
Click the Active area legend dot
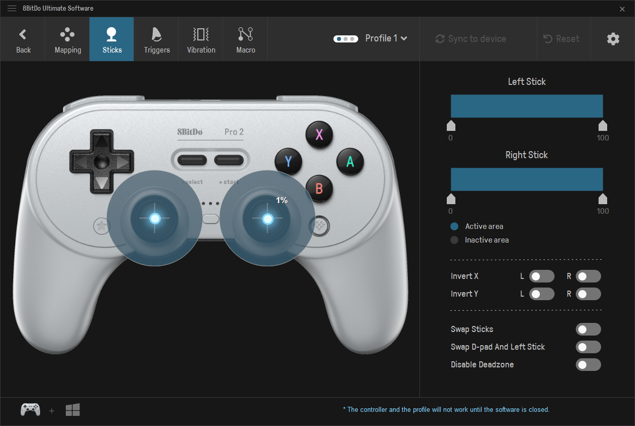pos(454,226)
